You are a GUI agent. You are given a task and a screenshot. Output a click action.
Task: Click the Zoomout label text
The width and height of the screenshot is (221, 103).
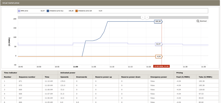(x=203, y=21)
